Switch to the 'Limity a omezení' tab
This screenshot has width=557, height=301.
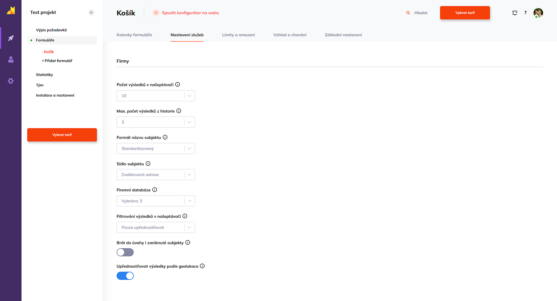[x=238, y=35]
